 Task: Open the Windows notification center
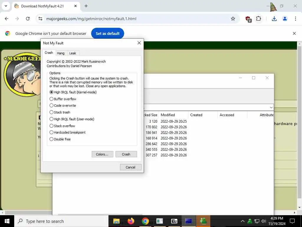click(x=292, y=221)
